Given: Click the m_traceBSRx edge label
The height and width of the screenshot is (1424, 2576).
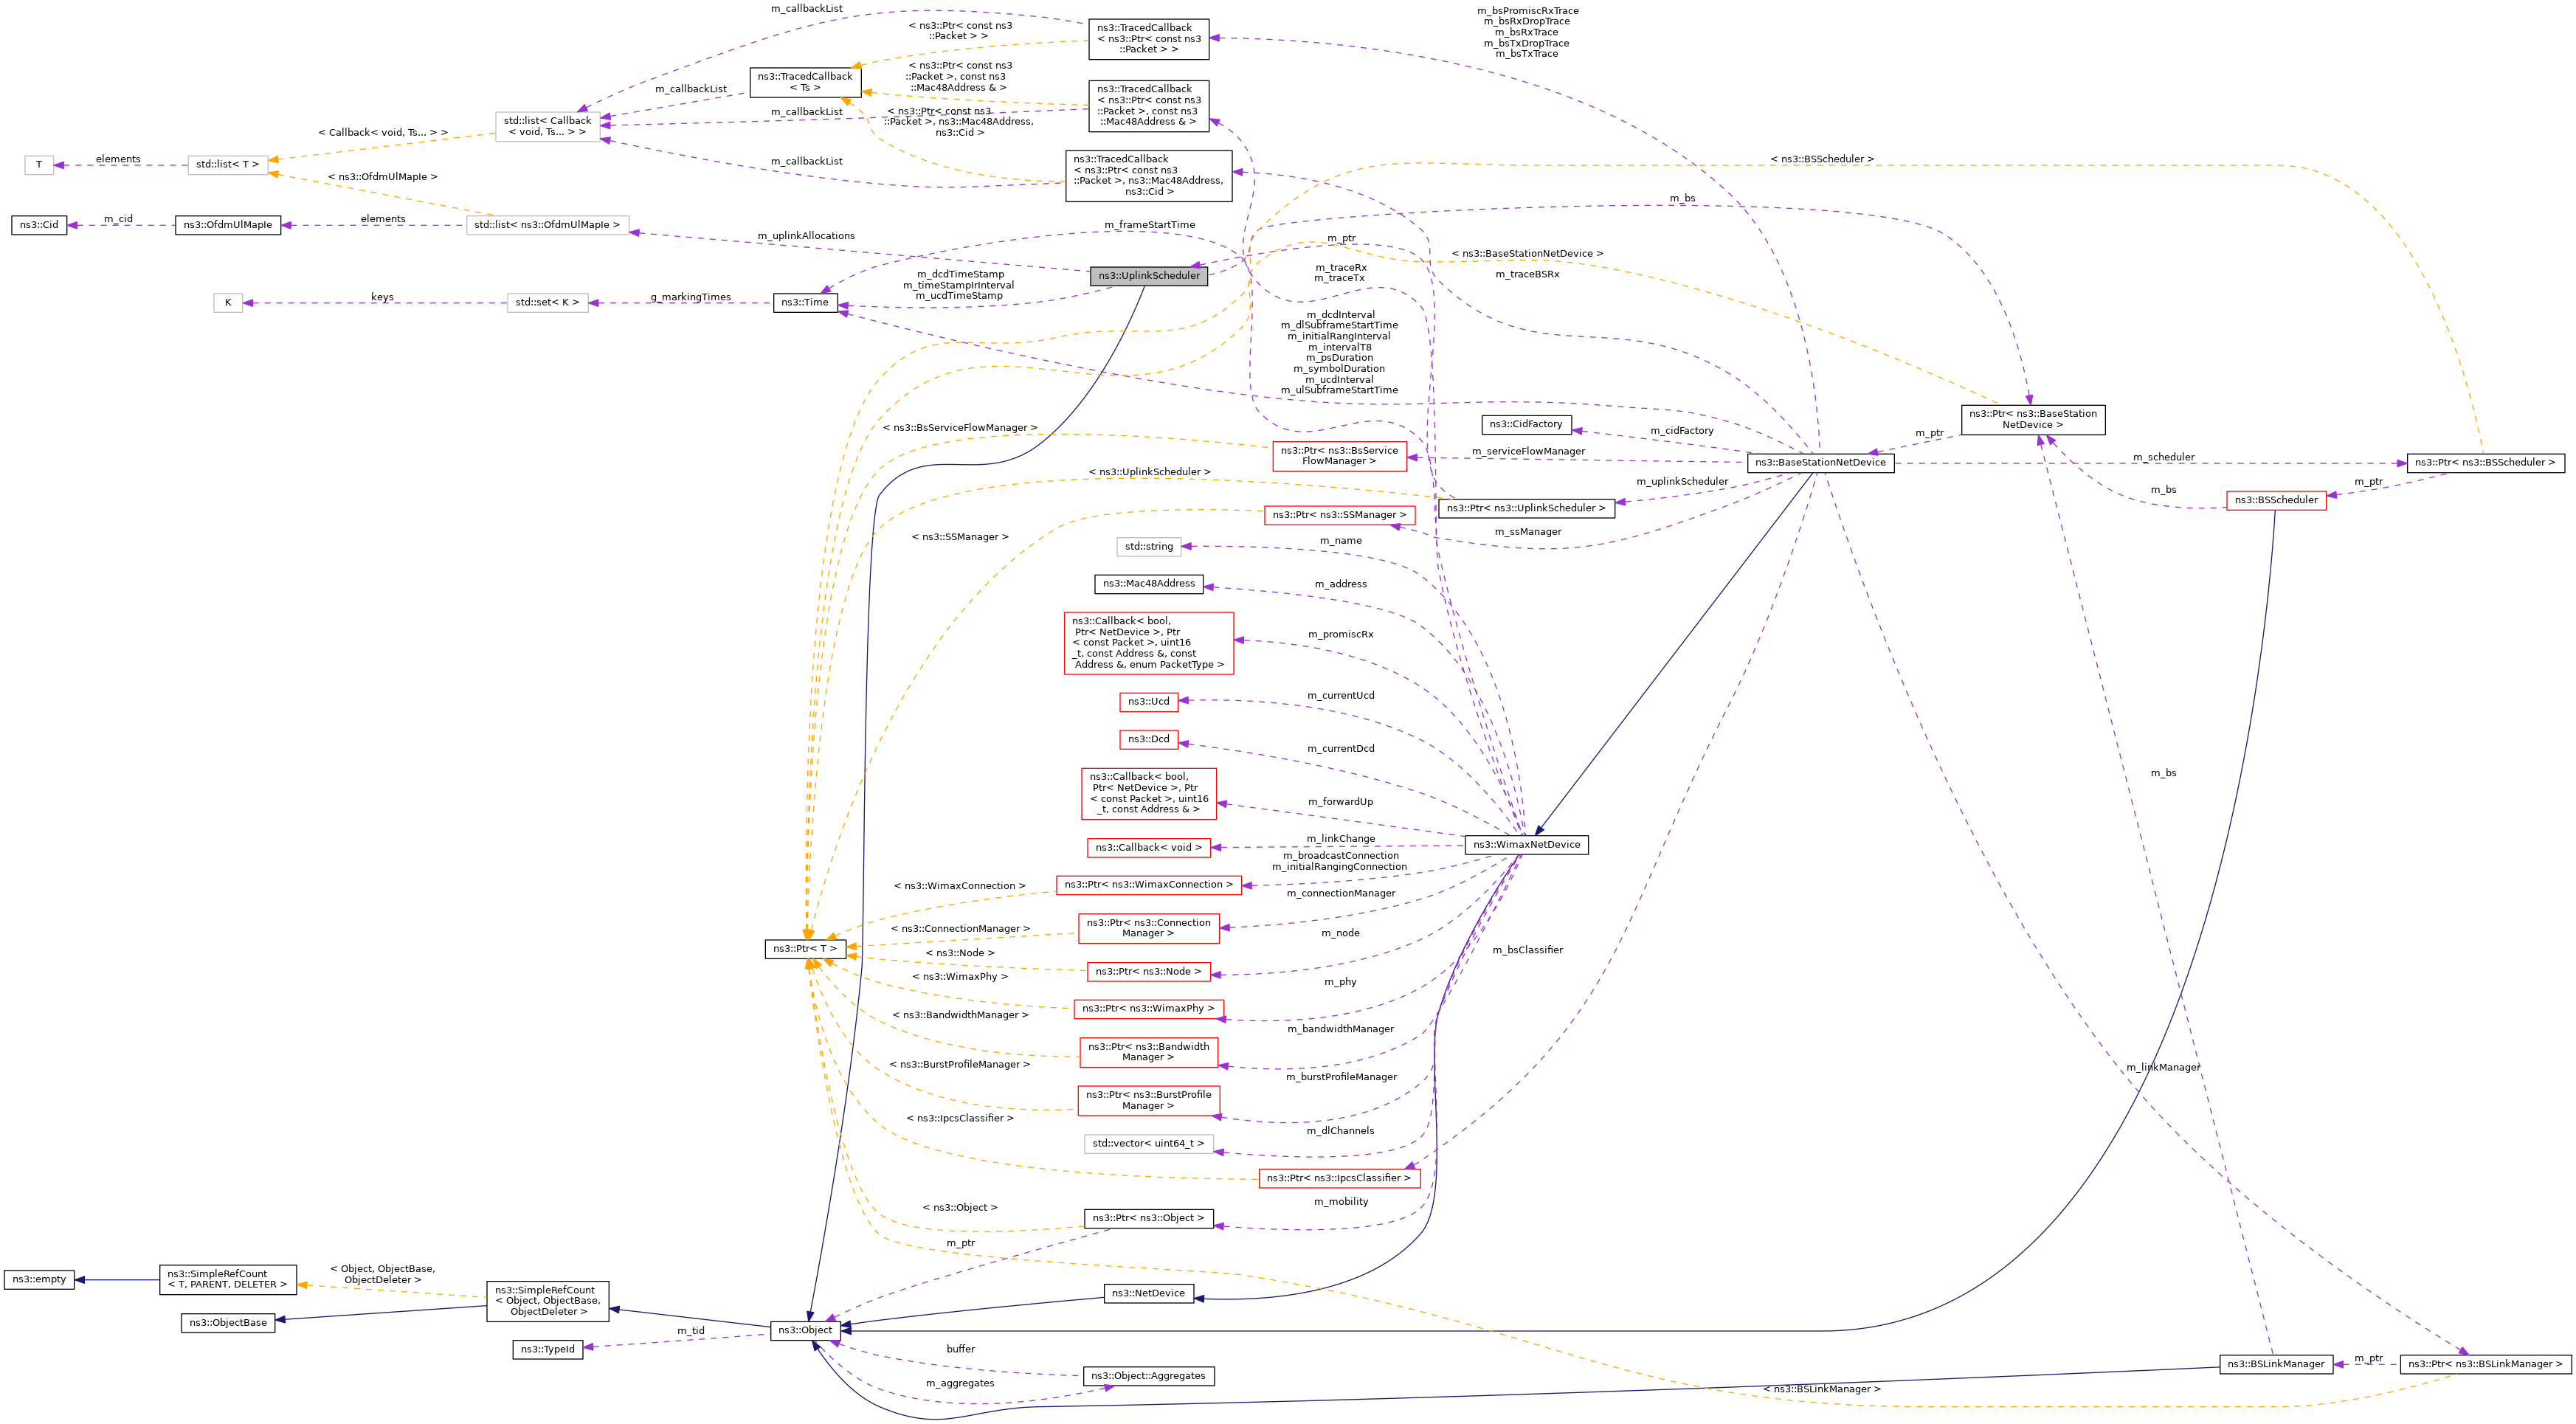Looking at the screenshot, I should (1527, 275).
